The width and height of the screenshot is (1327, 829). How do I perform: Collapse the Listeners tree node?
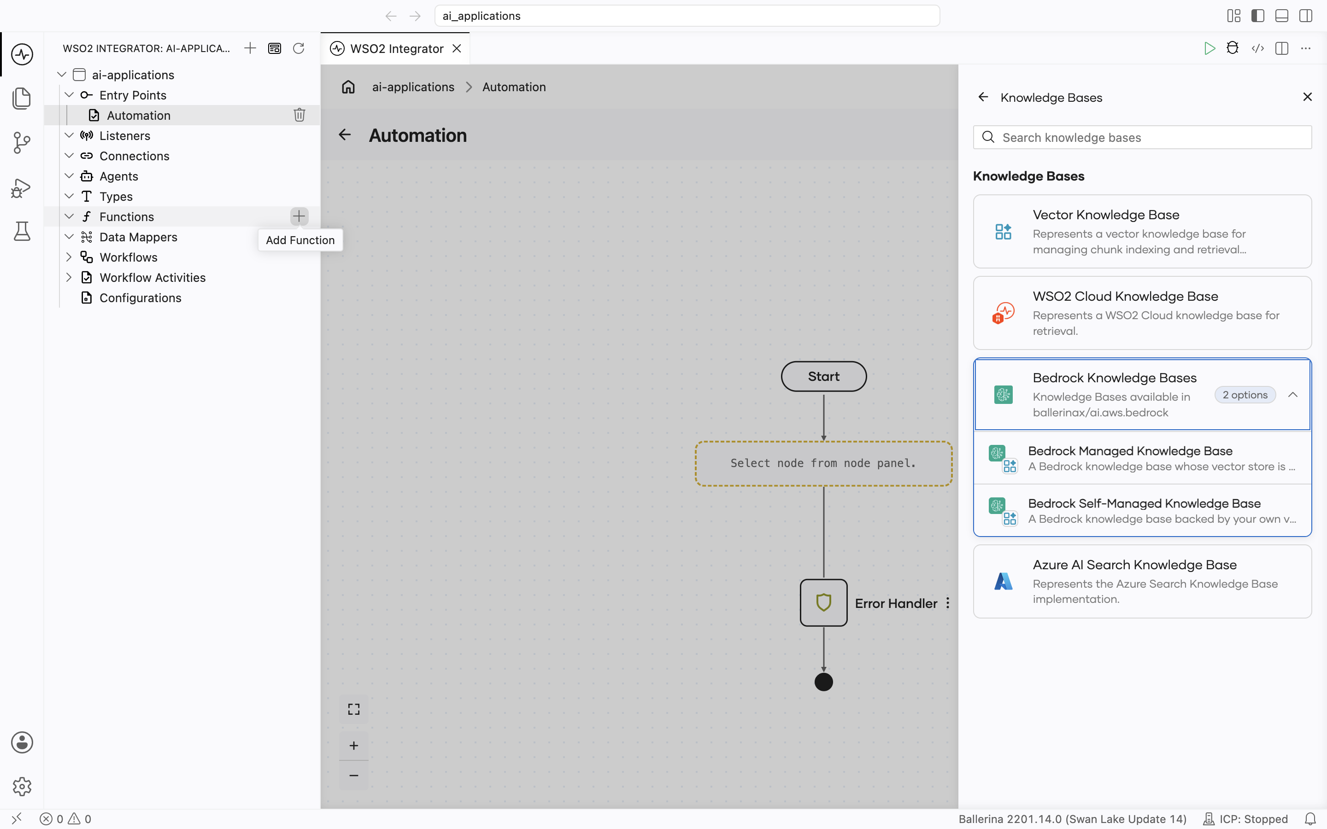point(69,135)
